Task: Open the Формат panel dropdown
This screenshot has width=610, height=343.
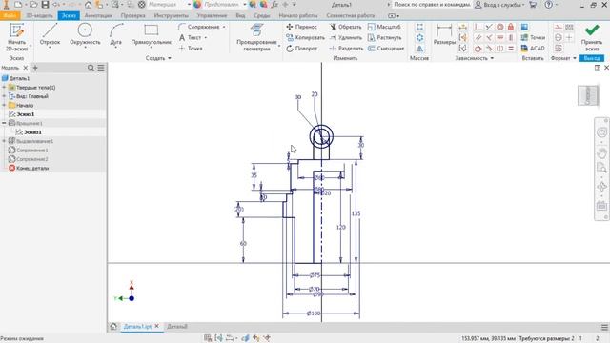Action: (x=563, y=58)
